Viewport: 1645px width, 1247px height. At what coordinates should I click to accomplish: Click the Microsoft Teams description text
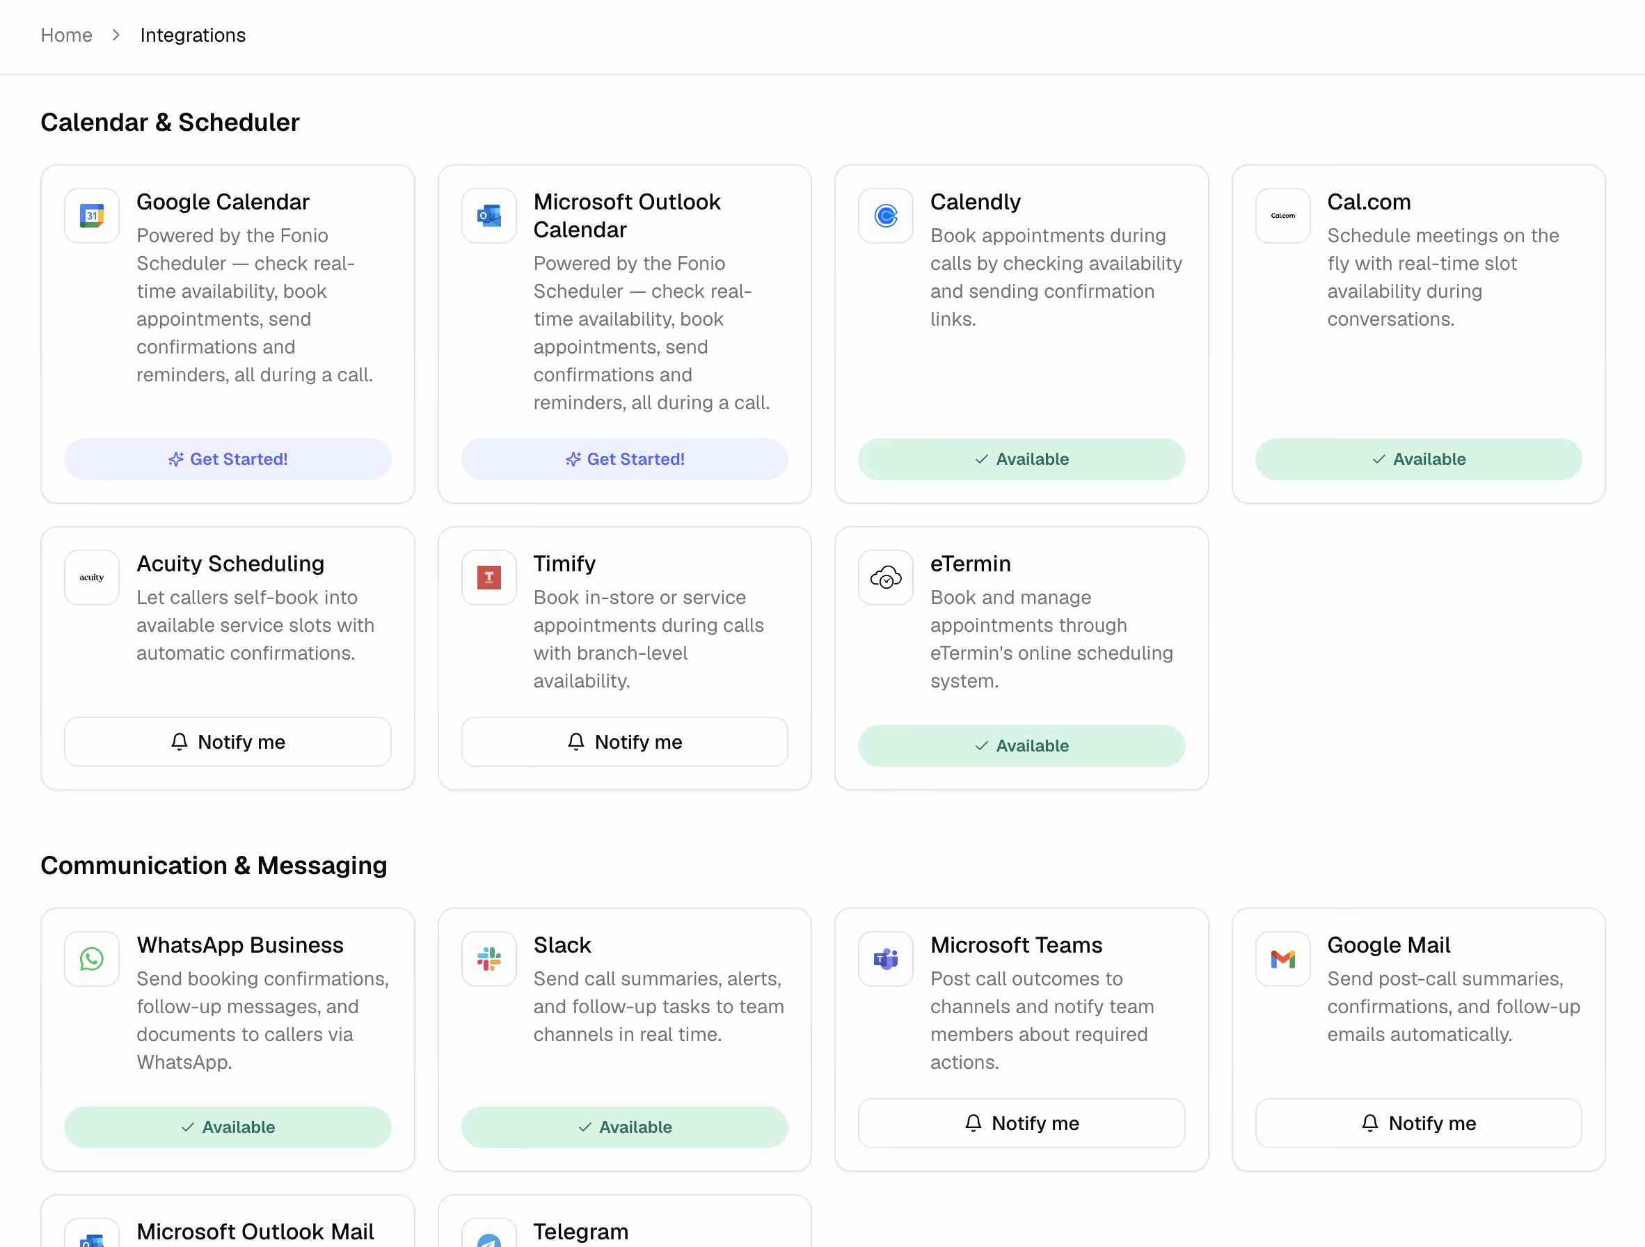(x=1042, y=1020)
